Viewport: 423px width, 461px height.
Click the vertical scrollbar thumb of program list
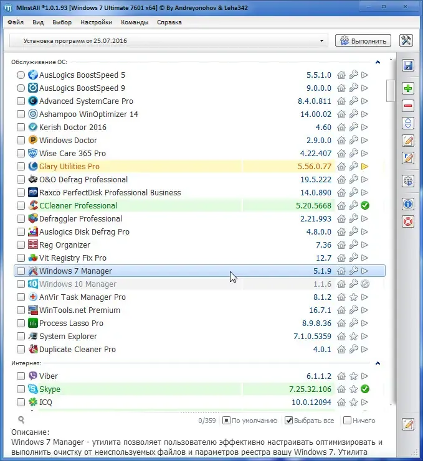(391, 91)
